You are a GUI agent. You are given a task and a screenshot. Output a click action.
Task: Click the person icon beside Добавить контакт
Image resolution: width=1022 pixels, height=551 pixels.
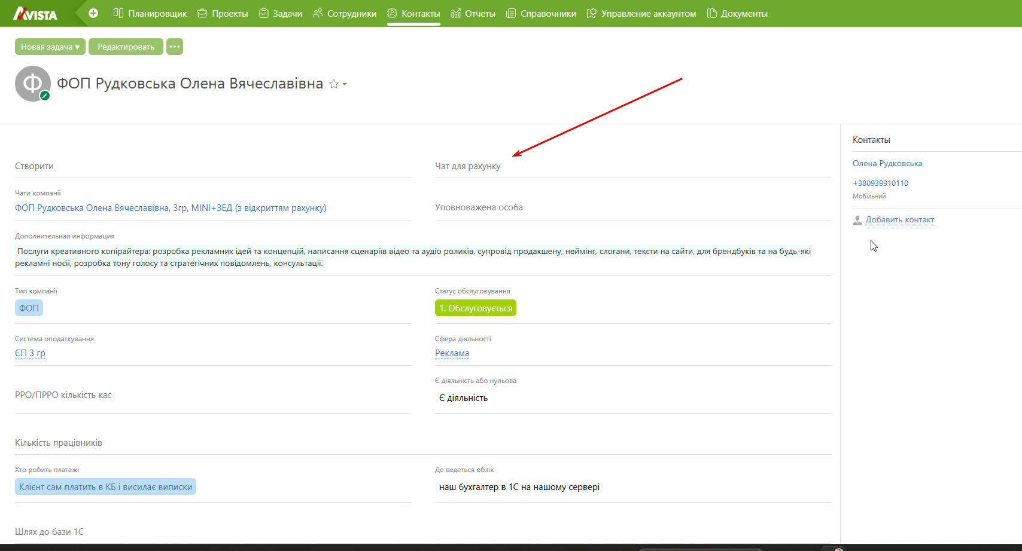(857, 220)
